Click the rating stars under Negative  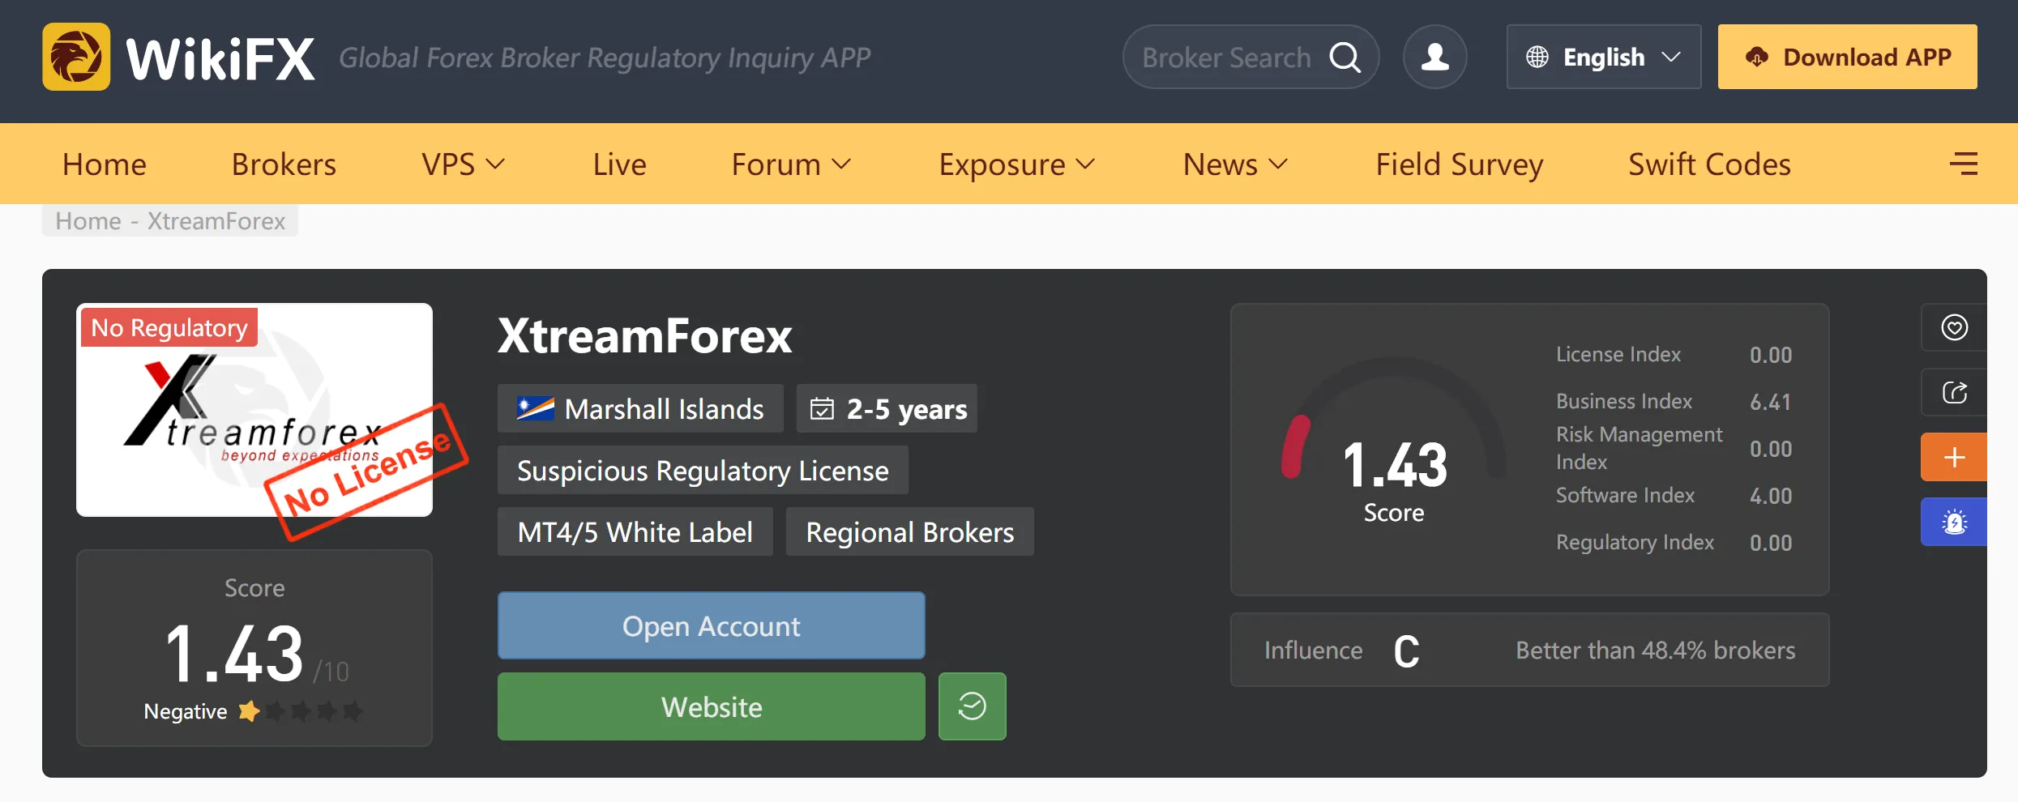[301, 711]
